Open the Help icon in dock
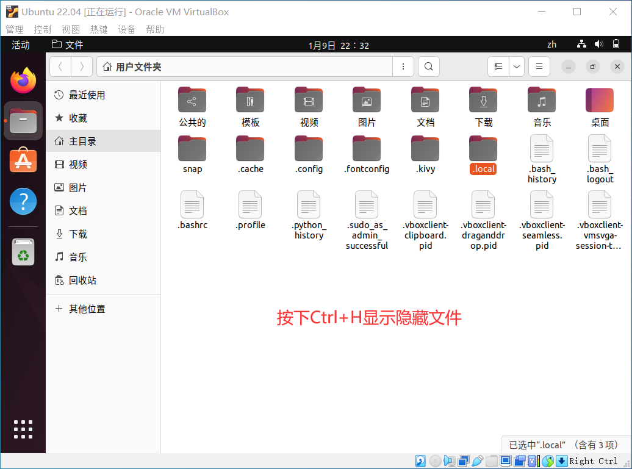 [23, 201]
